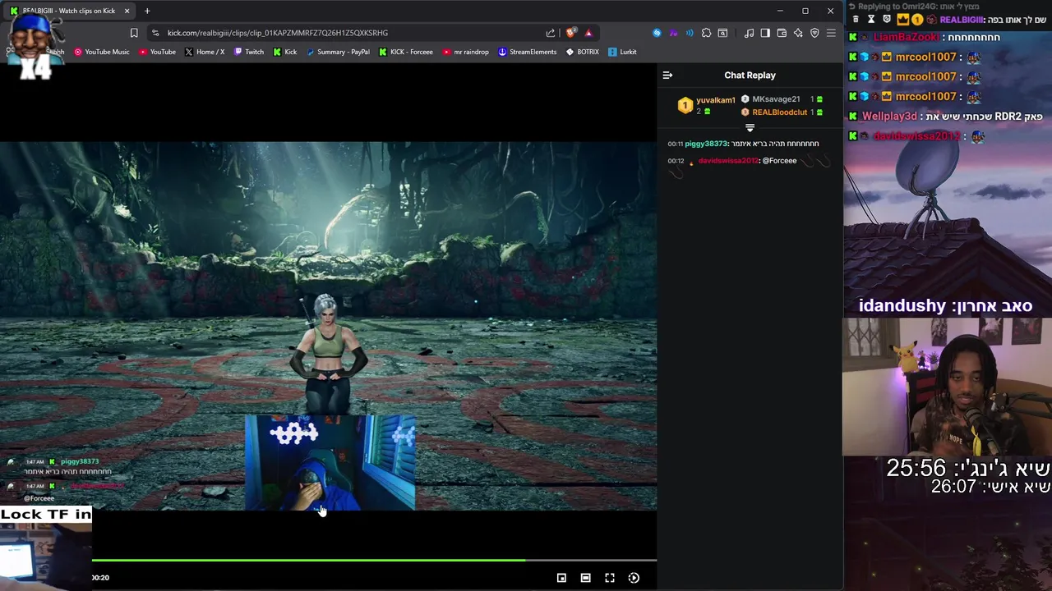This screenshot has height=591, width=1052.
Task: Click the 00:20 clip time label
Action: 100,578
